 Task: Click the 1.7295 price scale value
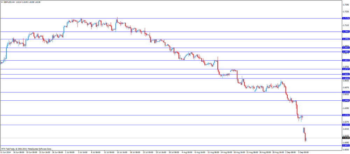point(345,5)
